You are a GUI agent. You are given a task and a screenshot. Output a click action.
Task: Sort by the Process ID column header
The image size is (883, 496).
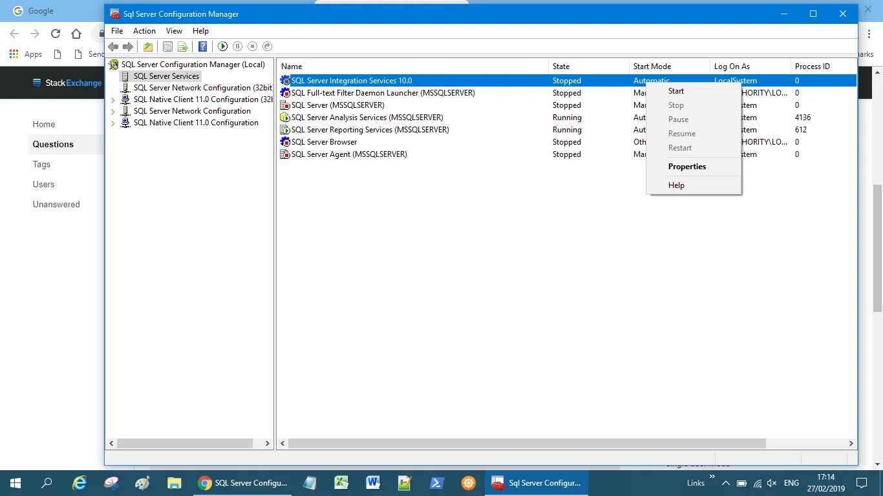(x=824, y=67)
